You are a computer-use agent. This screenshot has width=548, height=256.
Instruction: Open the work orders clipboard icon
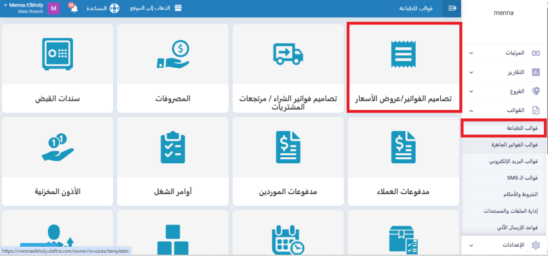tap(172, 147)
